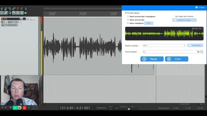Click the webcam video thumbnail
Image resolution: width=207 pixels, height=116 pixels.
click(19, 90)
